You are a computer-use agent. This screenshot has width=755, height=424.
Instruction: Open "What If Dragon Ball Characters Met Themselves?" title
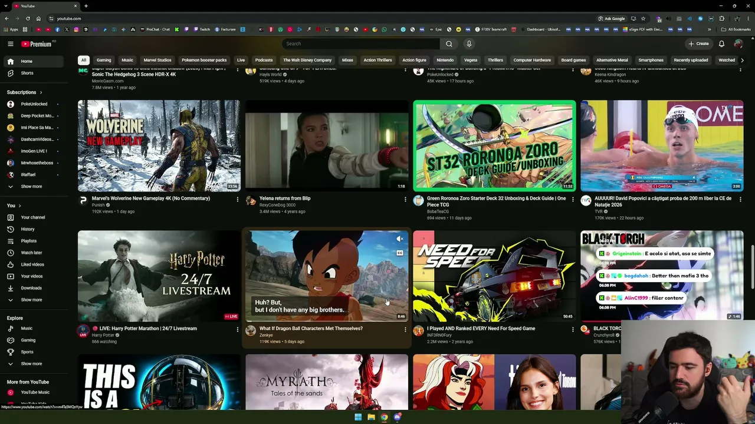pos(311,329)
